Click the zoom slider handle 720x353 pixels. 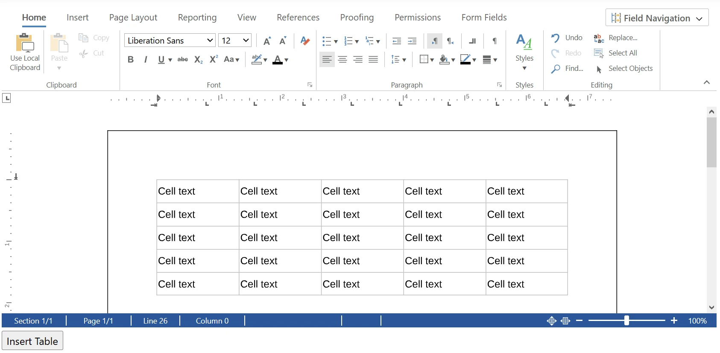tap(626, 321)
